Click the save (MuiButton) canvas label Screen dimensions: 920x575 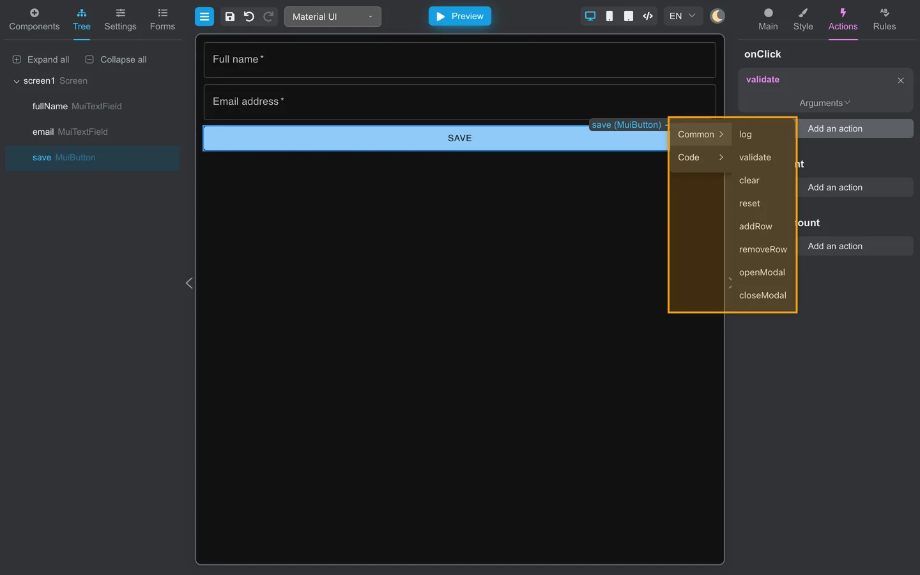[x=627, y=125]
